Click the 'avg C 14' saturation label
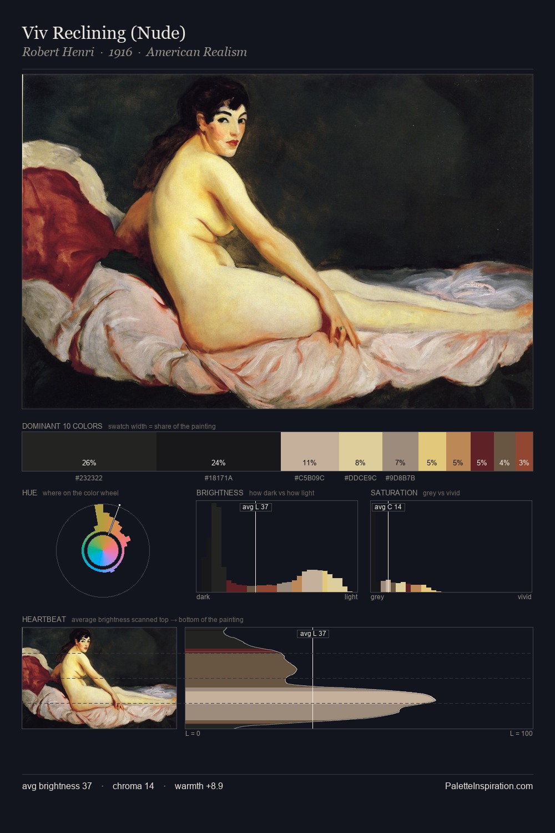This screenshot has width=555, height=833. [388, 507]
